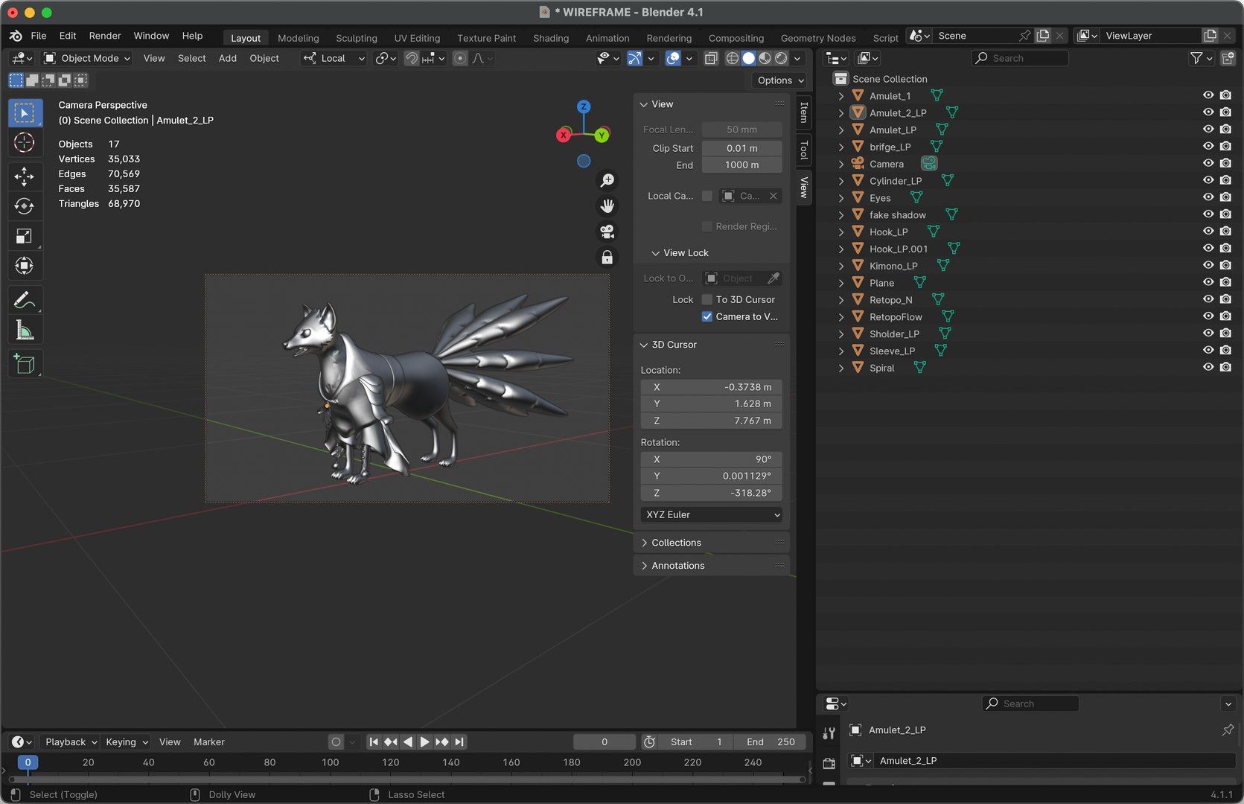Click the viewport zoom magnifier icon
This screenshot has width=1244, height=804.
(x=607, y=180)
